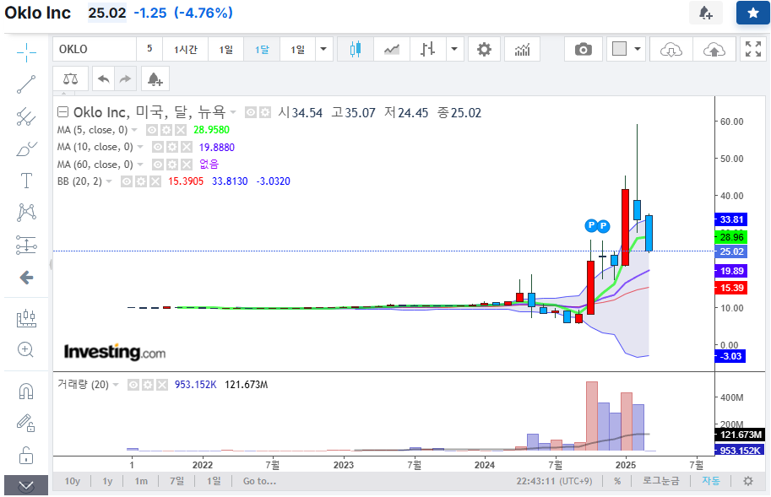
Task: Open the indicators menu
Action: (x=522, y=49)
